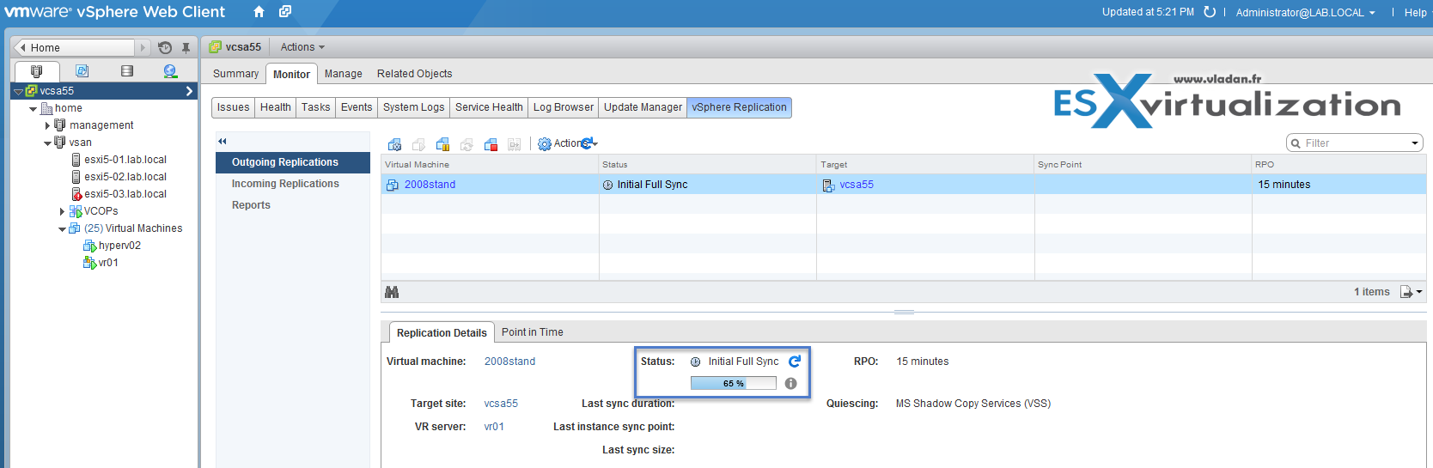
Task: Open the Help link
Action: coord(1415,12)
